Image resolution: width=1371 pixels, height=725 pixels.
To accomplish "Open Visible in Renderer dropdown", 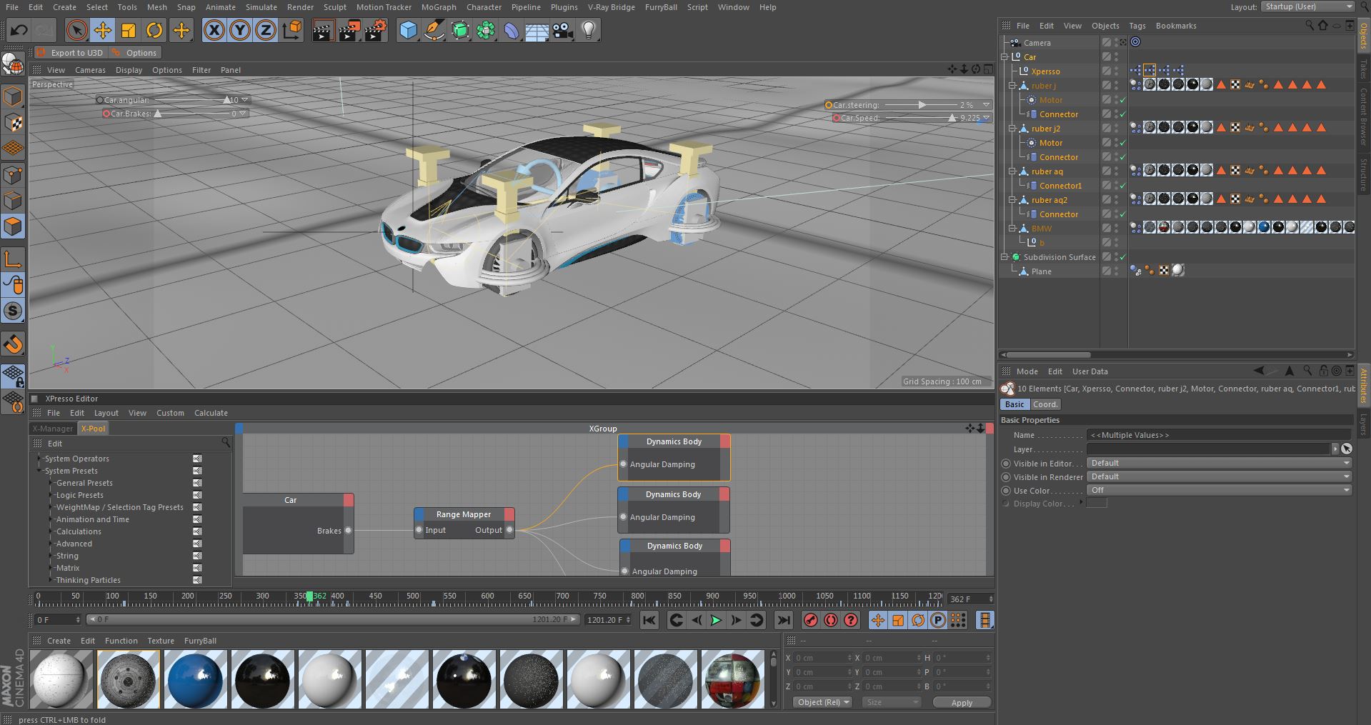I will pyautogui.click(x=1220, y=476).
